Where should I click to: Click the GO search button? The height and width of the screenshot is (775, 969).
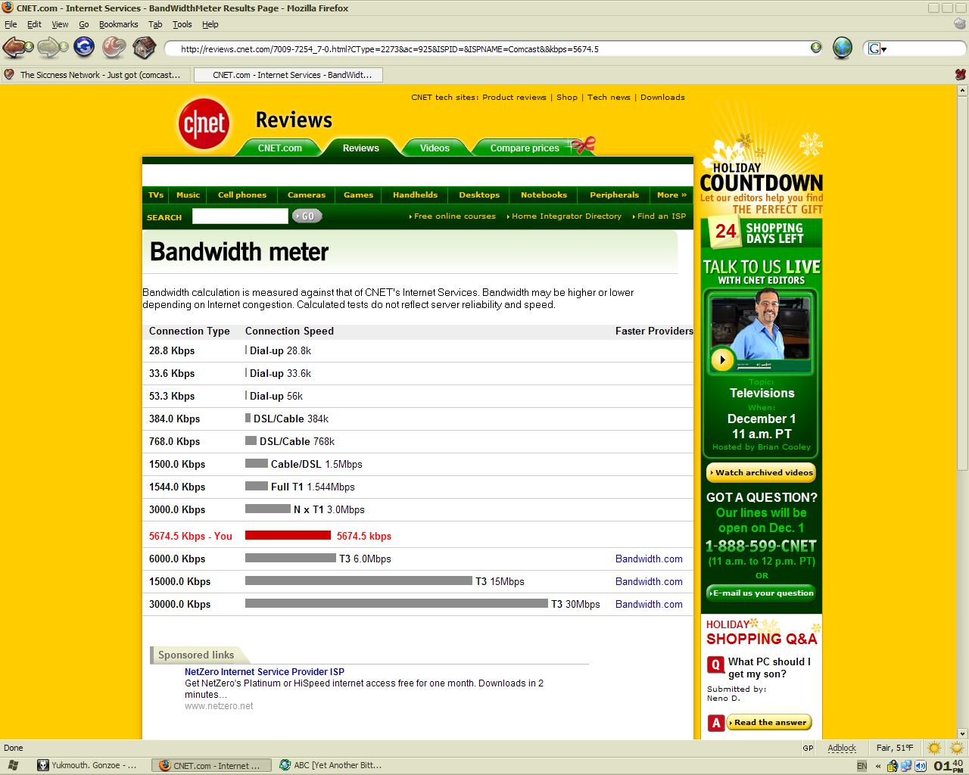click(307, 216)
